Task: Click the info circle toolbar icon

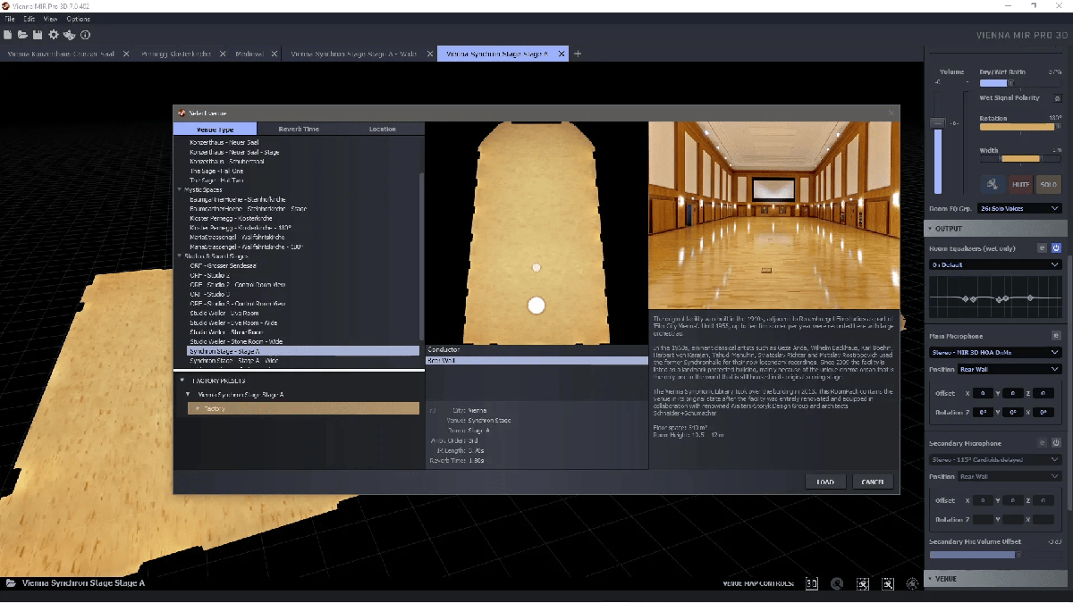Action: tap(86, 35)
